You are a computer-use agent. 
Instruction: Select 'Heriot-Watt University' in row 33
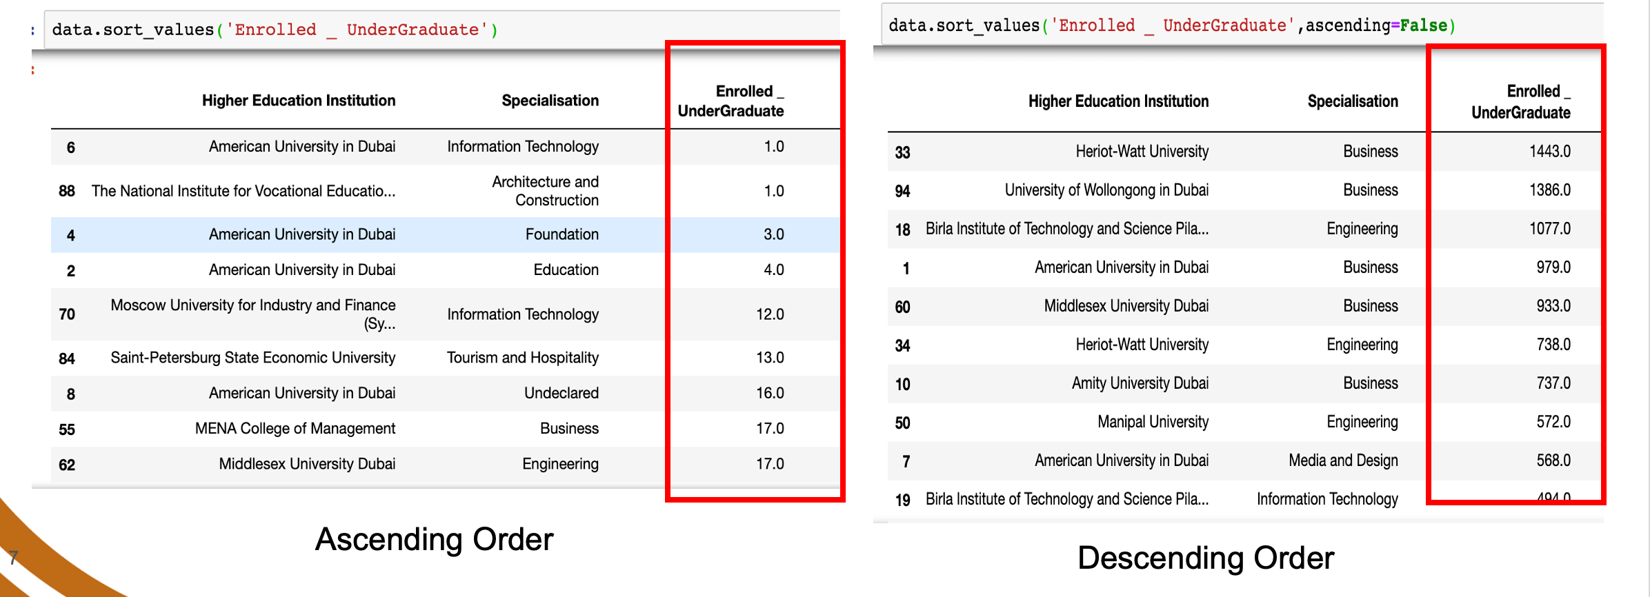(1142, 152)
